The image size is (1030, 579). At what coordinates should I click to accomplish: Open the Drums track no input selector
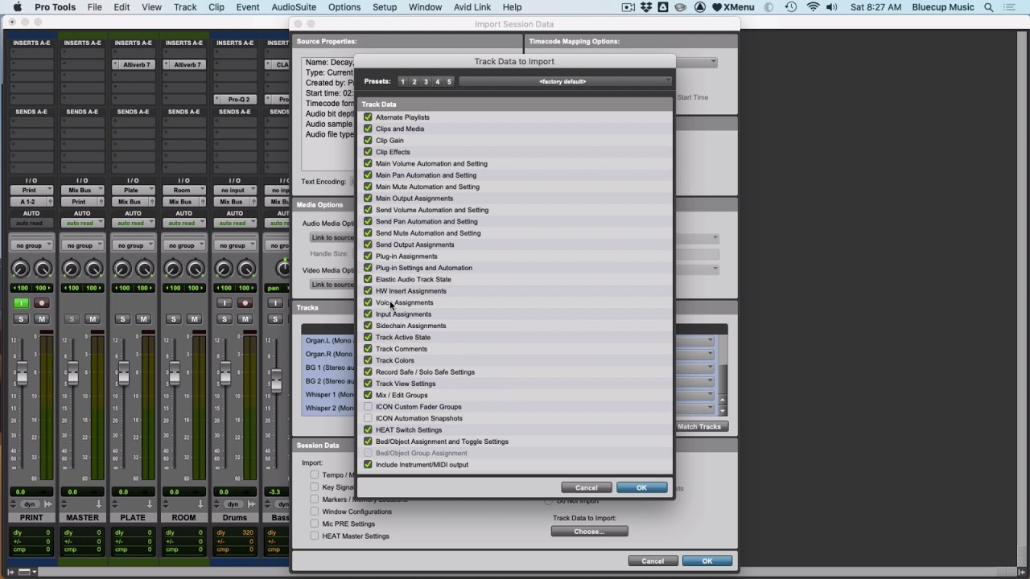coord(234,190)
